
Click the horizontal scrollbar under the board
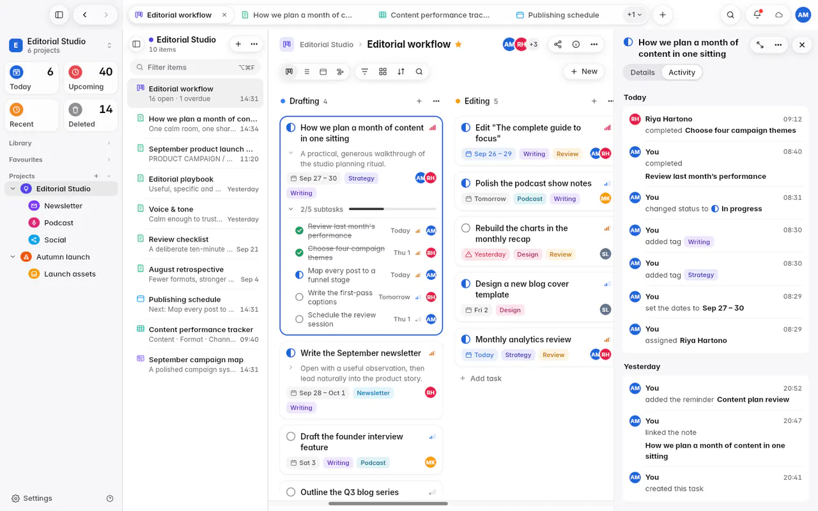388,503
